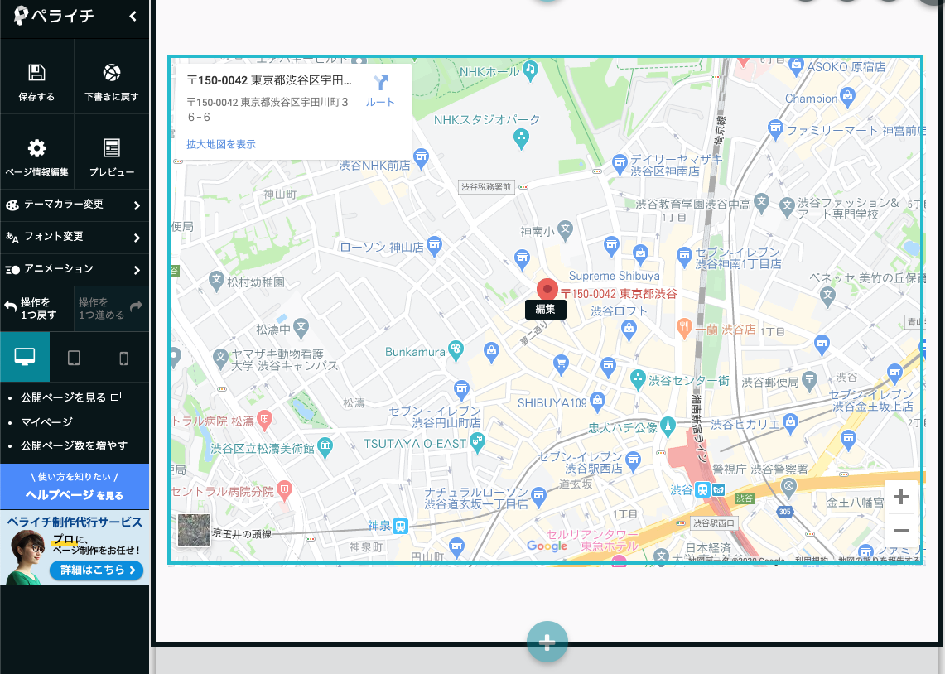This screenshot has width=945, height=674.
Task: Revert to draft with 下書きに戻す
Action: click(112, 81)
